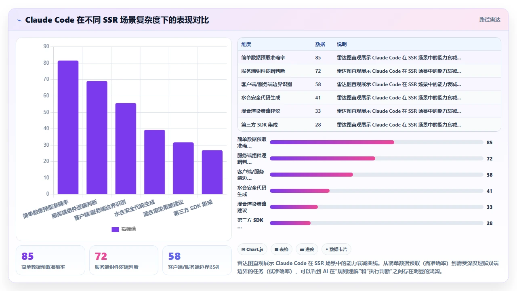Toggle the 指标值 legend swatch in the chart
Screen dimensions: 517x291
pos(115,229)
